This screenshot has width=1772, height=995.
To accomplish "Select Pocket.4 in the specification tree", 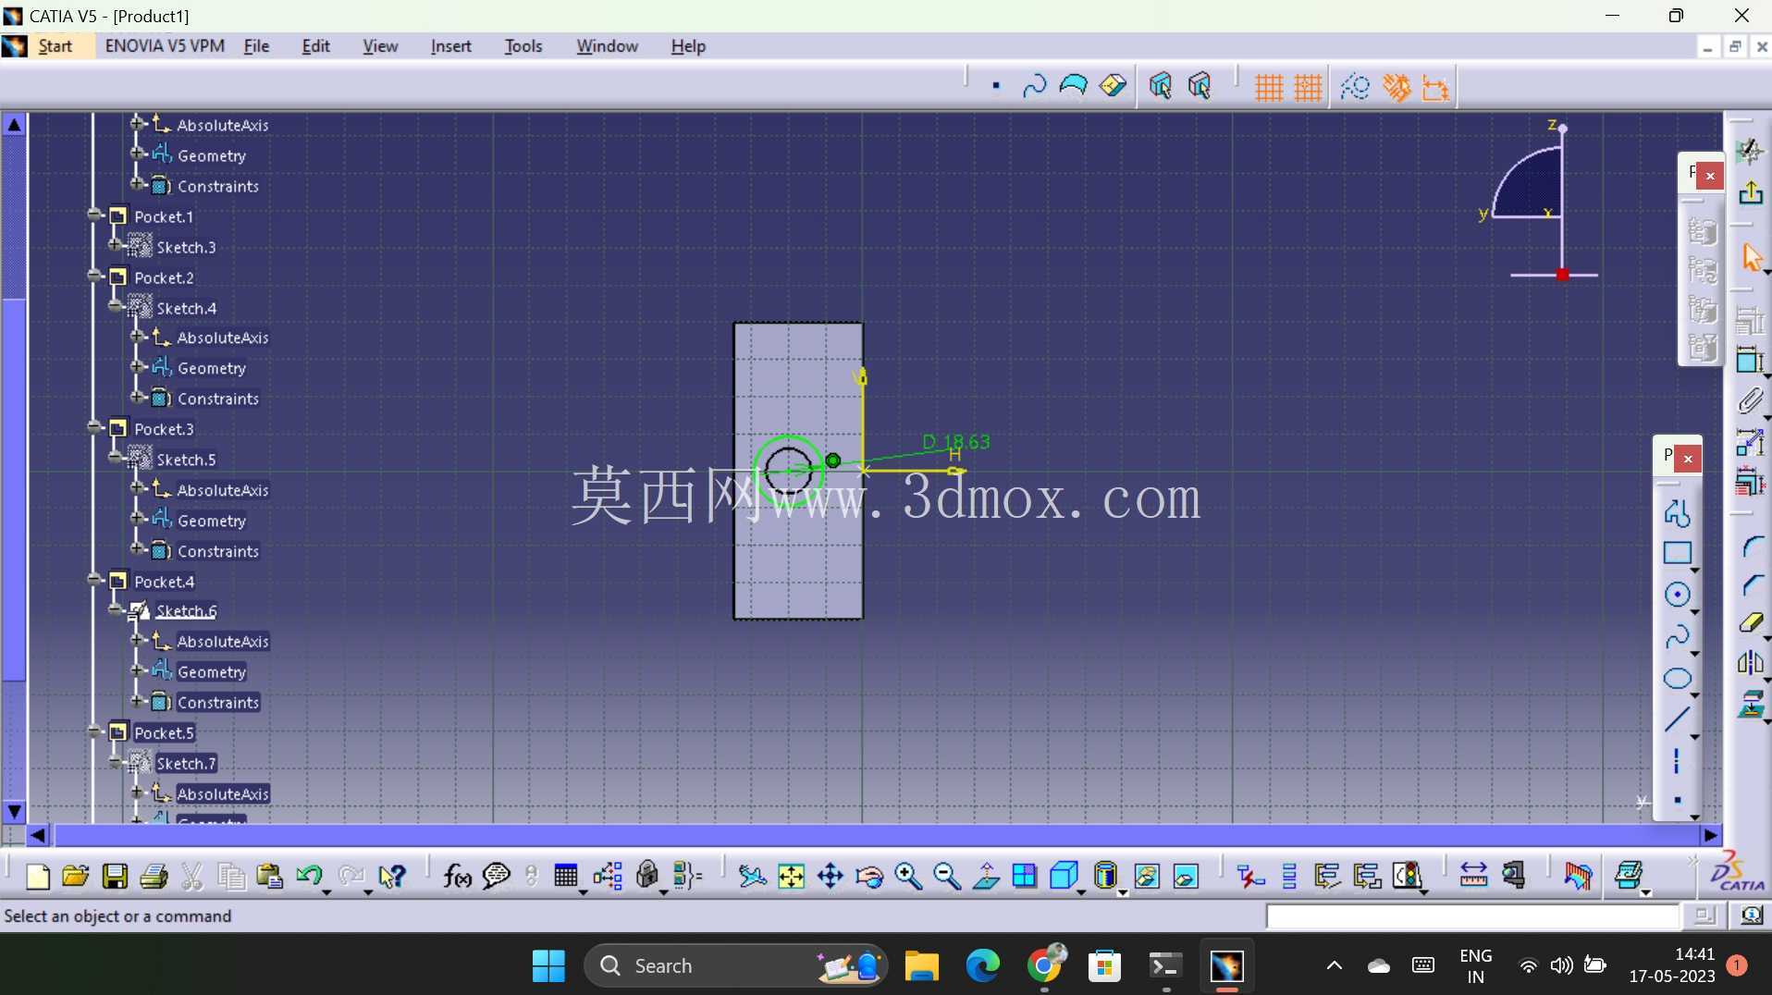I will 164,582.
